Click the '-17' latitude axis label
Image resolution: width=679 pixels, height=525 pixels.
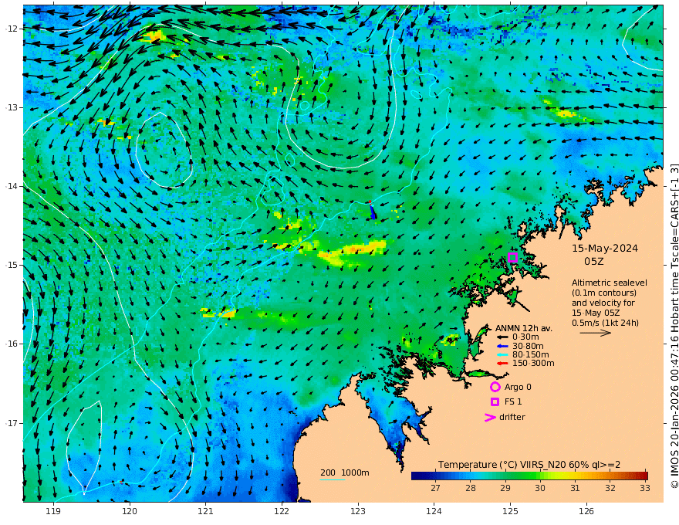pyautogui.click(x=12, y=423)
